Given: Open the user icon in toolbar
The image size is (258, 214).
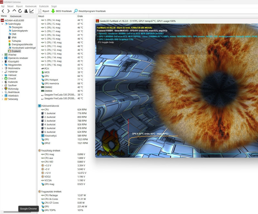Looking at the screenshot, I should pyautogui.click(x=26, y=11).
